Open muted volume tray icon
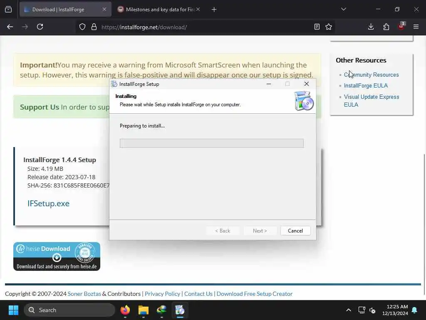Screen dimensions: 426x320 (x=372, y=310)
